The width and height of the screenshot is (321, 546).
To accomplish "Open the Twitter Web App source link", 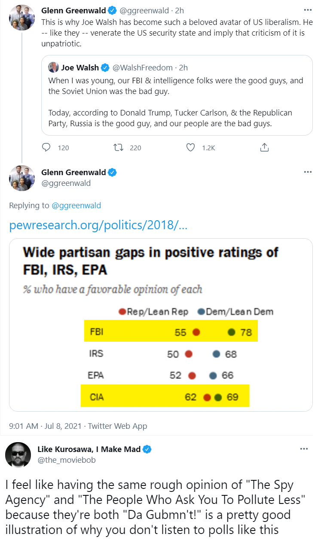I will [117, 426].
